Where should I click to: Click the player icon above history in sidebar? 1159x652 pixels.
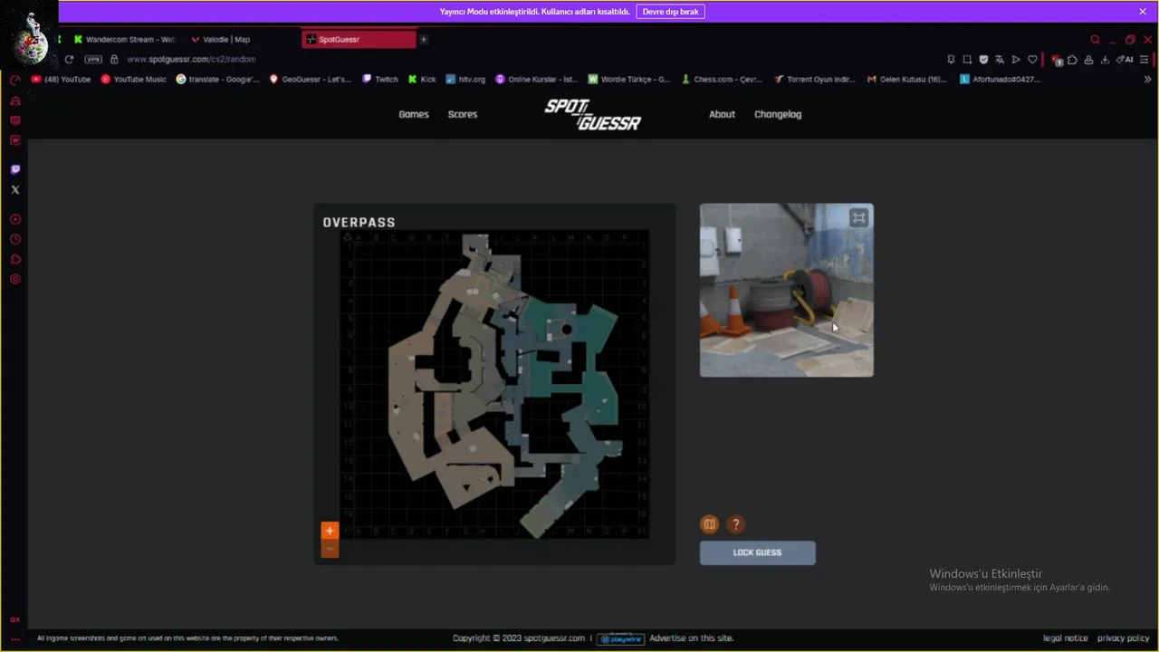pos(15,220)
